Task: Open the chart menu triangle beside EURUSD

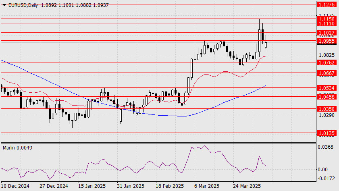Action: [x=4, y=5]
